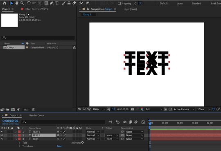221x151 pixels.
Task: Open Composition Mini-Flowchart icon in timeline
Action: 110,122
